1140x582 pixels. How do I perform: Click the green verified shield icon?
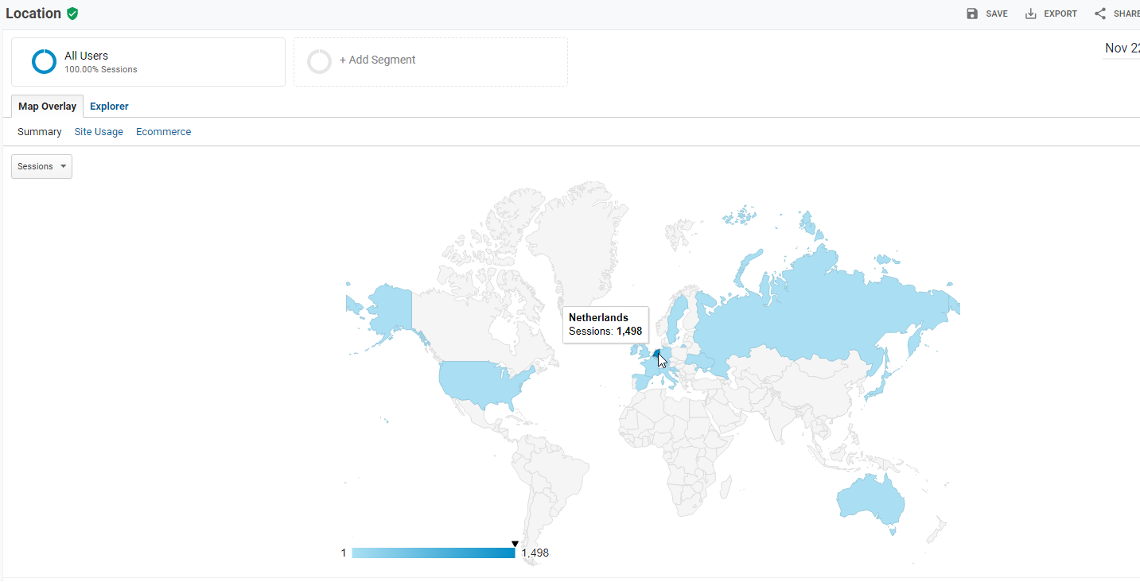(72, 14)
